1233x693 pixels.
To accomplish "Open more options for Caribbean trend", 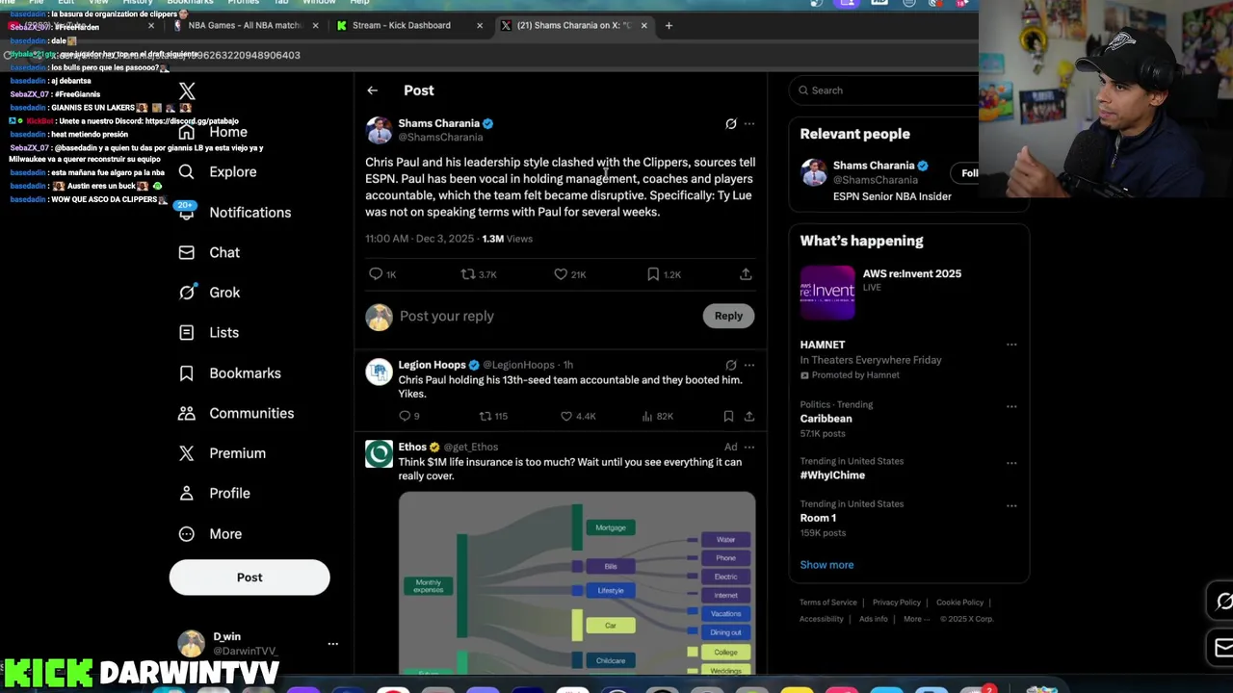I will point(1011,406).
